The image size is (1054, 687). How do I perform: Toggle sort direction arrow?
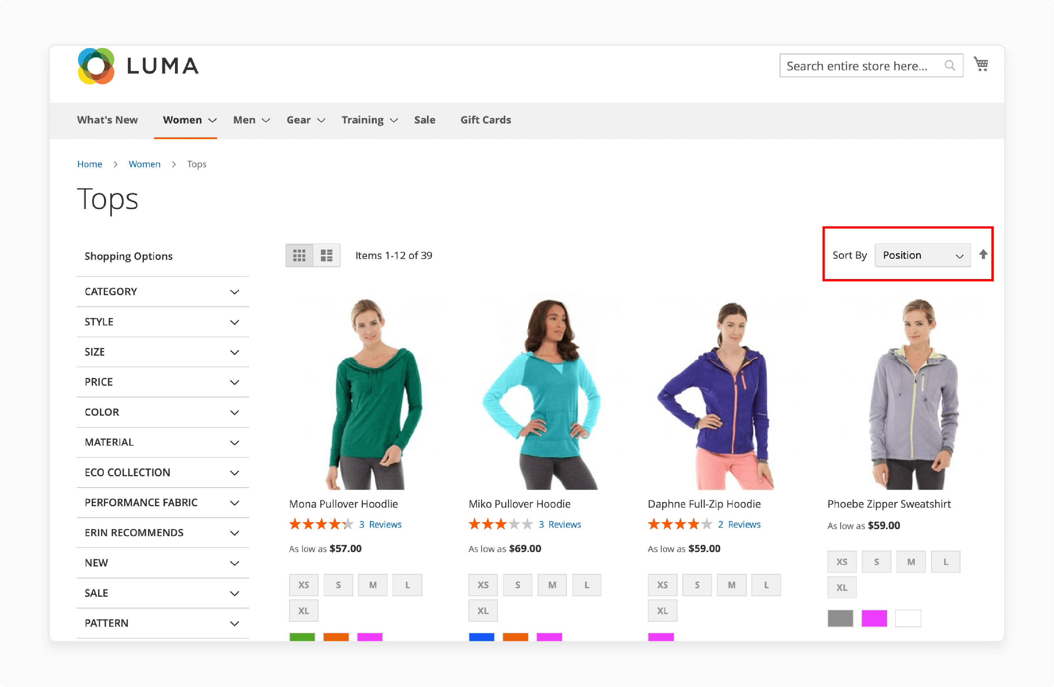(983, 255)
